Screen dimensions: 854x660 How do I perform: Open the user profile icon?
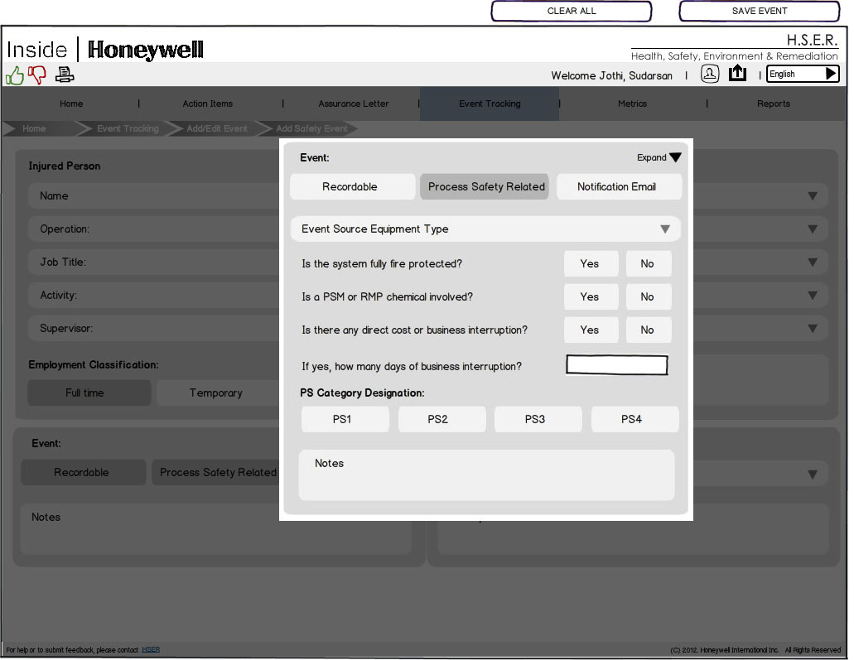[710, 74]
